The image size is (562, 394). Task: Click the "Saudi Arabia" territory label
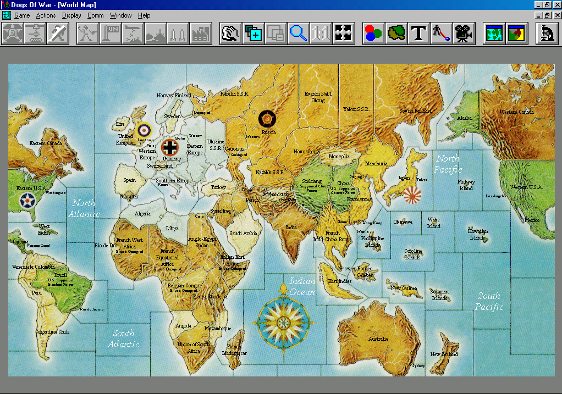(x=244, y=234)
